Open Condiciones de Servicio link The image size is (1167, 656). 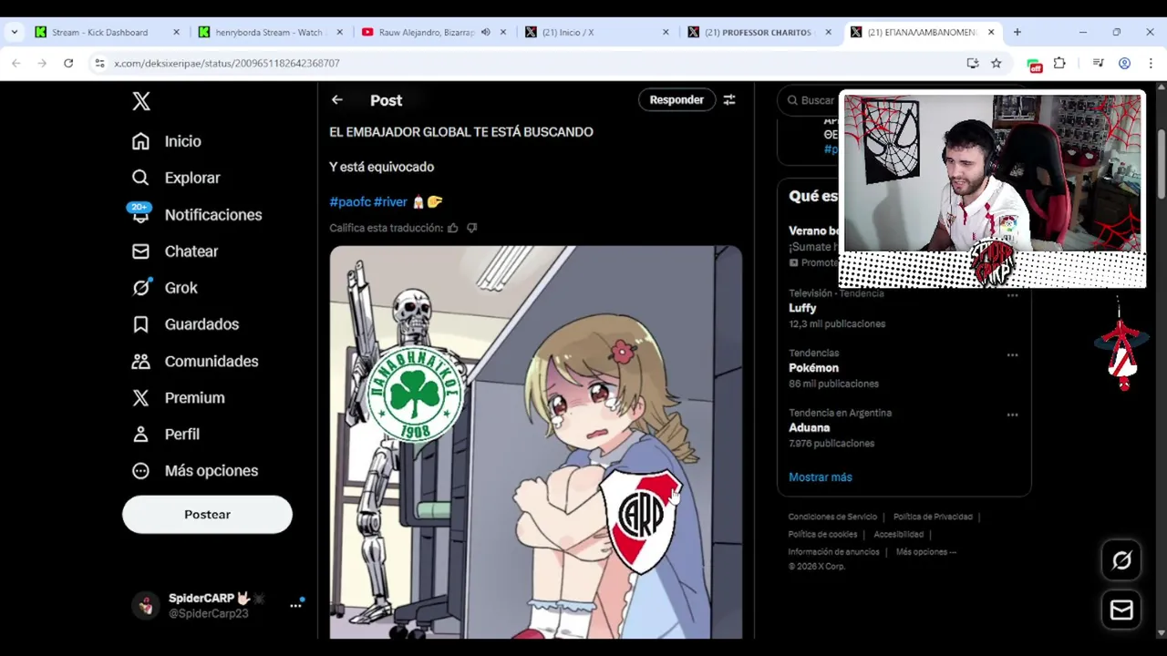click(832, 517)
